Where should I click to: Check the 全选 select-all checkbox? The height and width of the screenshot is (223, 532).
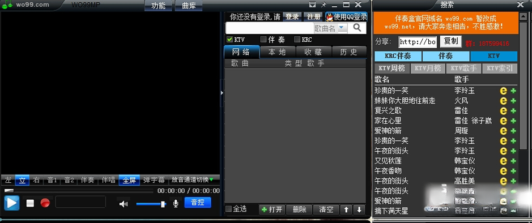pyautogui.click(x=229, y=209)
